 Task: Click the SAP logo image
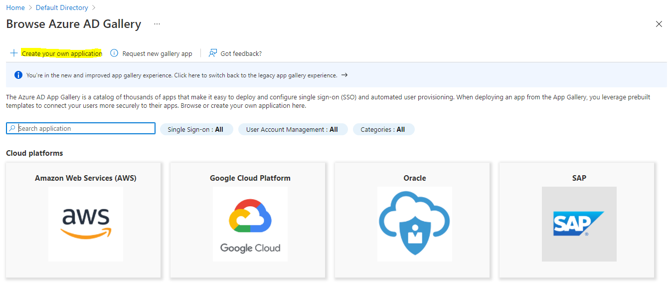579,224
